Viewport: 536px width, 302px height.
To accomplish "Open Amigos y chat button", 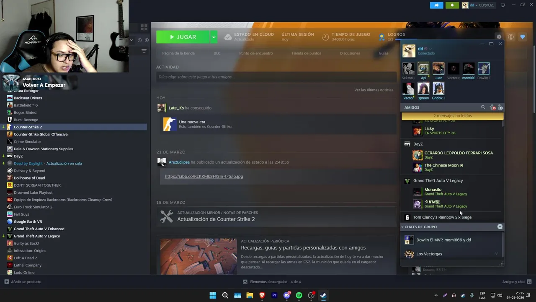I will (x=517, y=282).
